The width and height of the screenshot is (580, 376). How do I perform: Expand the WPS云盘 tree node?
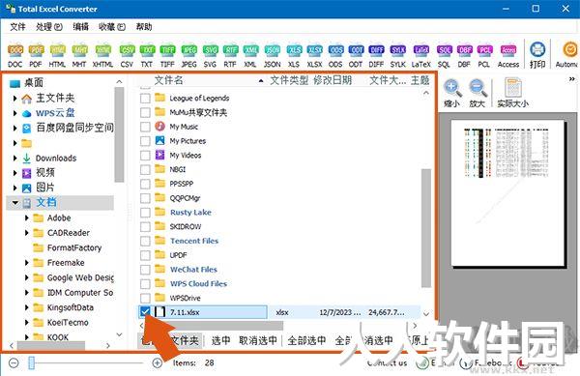tap(14, 113)
